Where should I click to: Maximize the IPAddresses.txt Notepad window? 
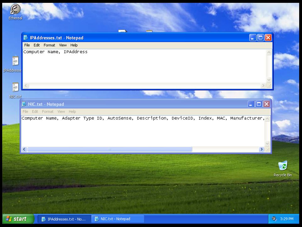260,38
